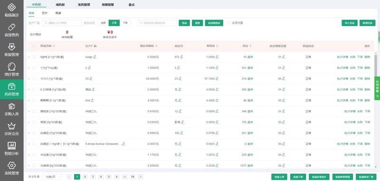Edit retail price 97.1000 pencil icon

point(217,79)
